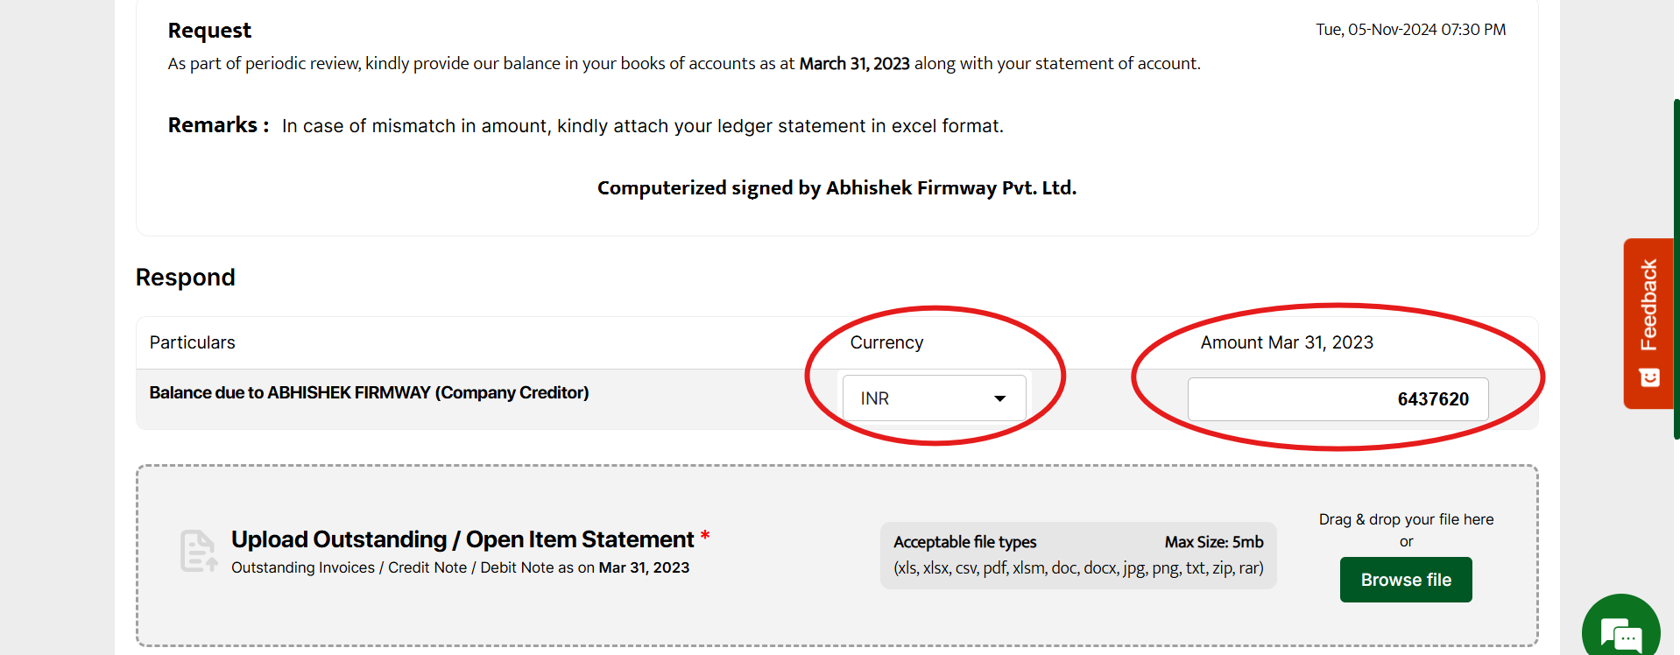Select the Particulars column header
Image resolution: width=1680 pixels, height=655 pixels.
point(193,342)
